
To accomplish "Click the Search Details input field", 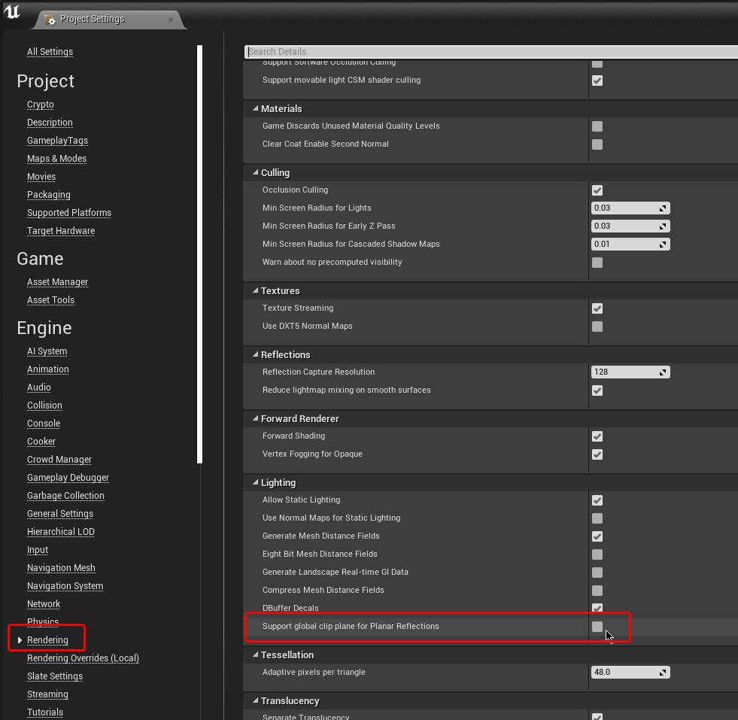I will point(491,52).
